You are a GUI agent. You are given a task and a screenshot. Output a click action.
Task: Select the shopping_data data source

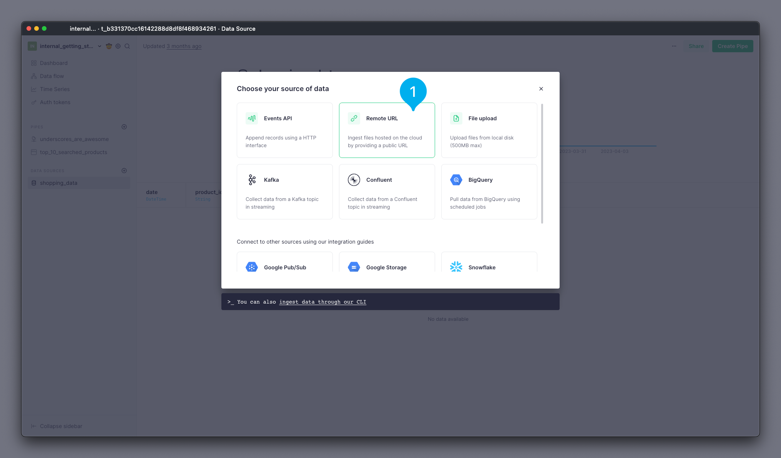pyautogui.click(x=79, y=183)
